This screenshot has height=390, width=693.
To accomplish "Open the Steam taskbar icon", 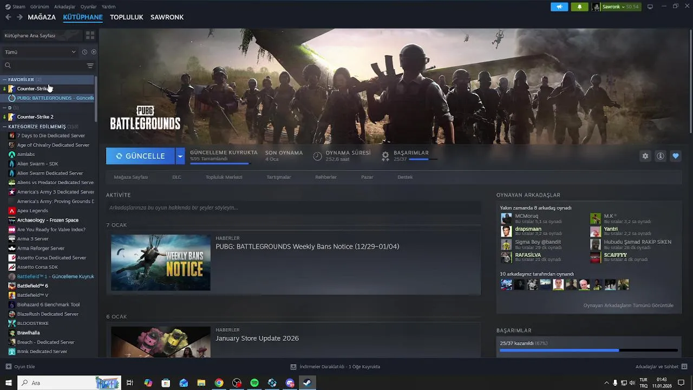I will [307, 383].
